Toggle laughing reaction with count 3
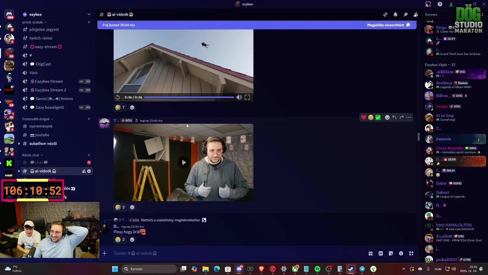The image size is (488, 275). (120, 207)
